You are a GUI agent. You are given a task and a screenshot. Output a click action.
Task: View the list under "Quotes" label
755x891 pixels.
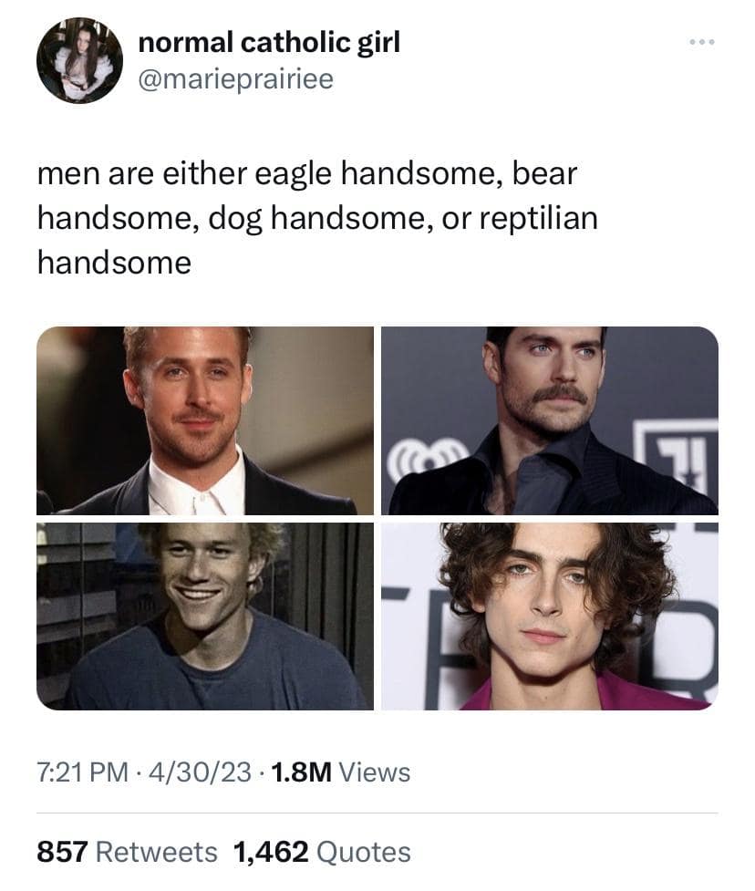[361, 852]
